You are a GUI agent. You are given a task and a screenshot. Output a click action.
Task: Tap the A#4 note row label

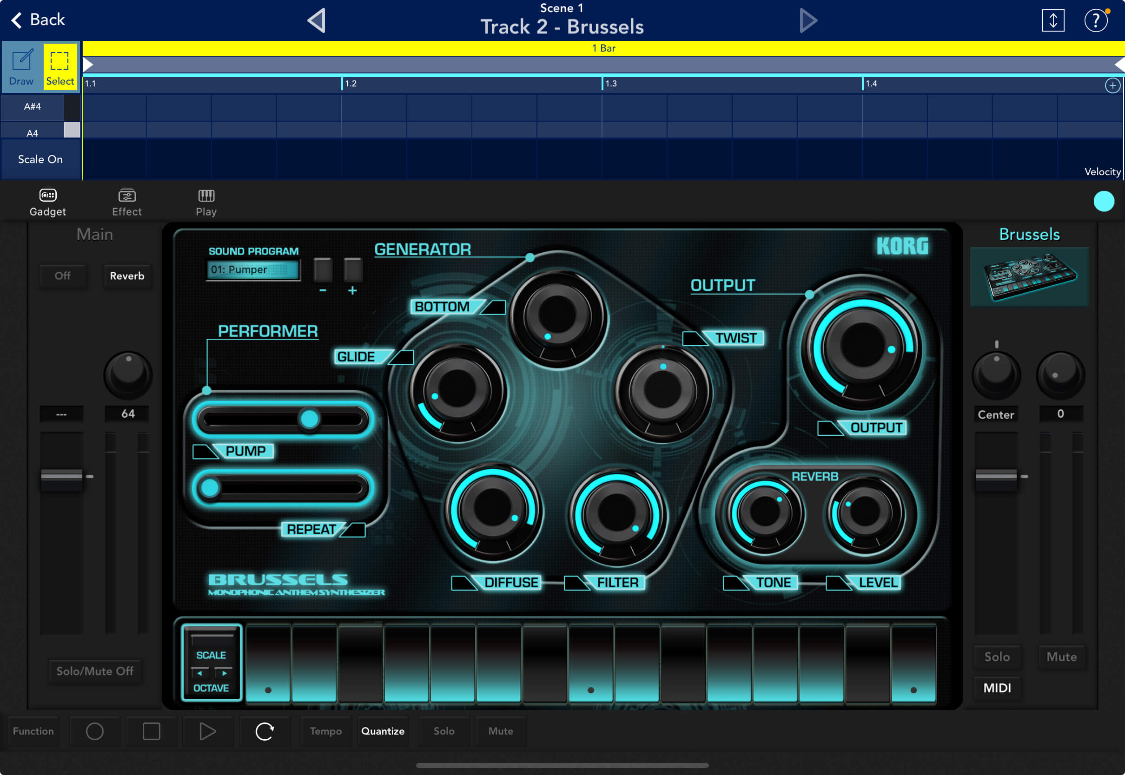33,106
